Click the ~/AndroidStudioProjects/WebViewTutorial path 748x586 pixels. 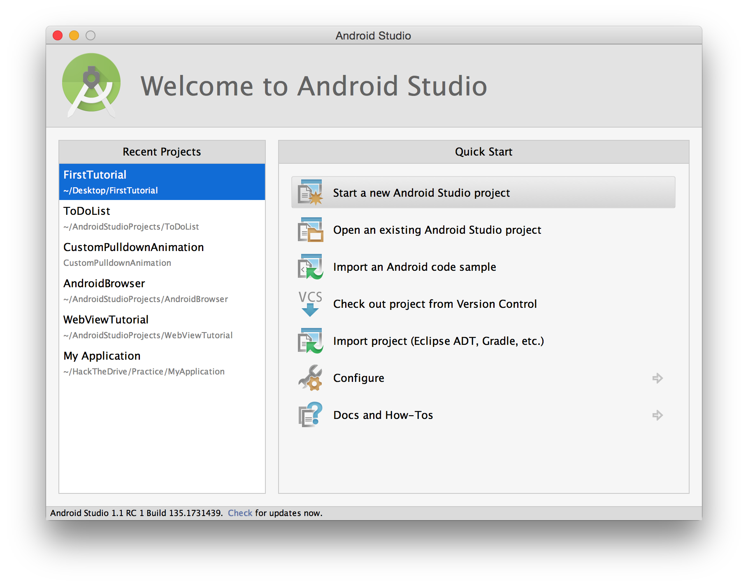tap(148, 335)
